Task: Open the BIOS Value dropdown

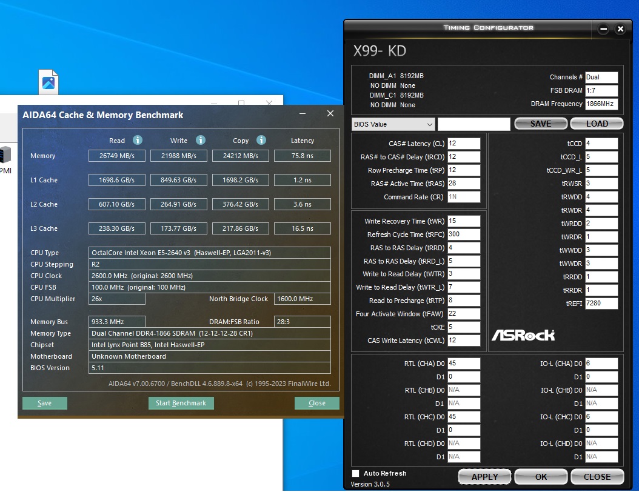Action: [393, 124]
